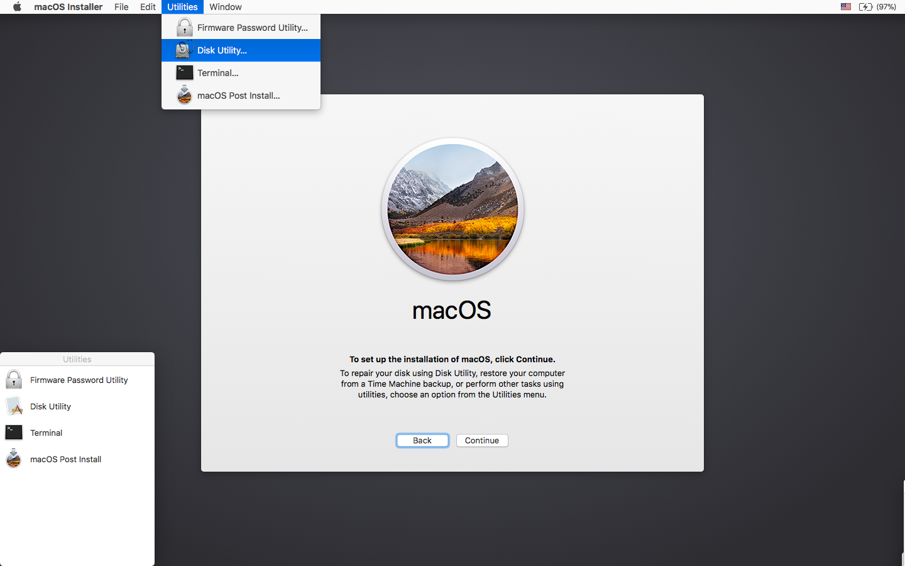Screen dimensions: 905x566
Task: Click the Terminal icon in the open Utilities menu
Action: point(184,72)
